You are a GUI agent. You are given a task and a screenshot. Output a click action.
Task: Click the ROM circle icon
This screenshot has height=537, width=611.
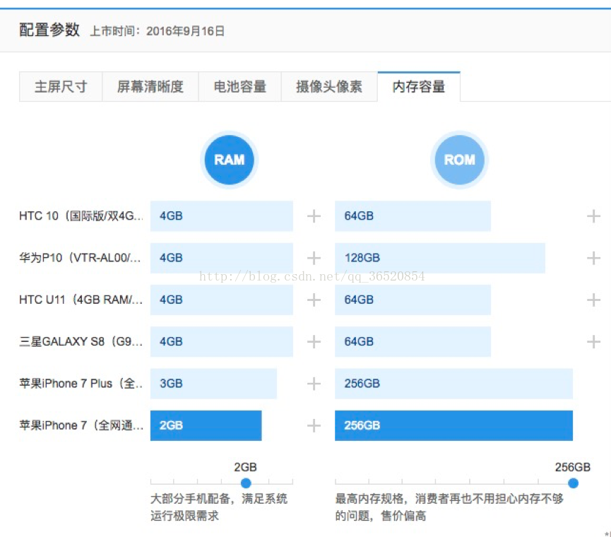tap(459, 160)
